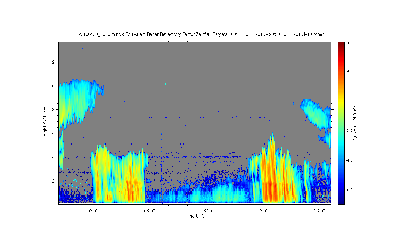This screenshot has height=246, width=410.
Task: Click the 'Time UTC' x-axis label
Action: point(195,216)
